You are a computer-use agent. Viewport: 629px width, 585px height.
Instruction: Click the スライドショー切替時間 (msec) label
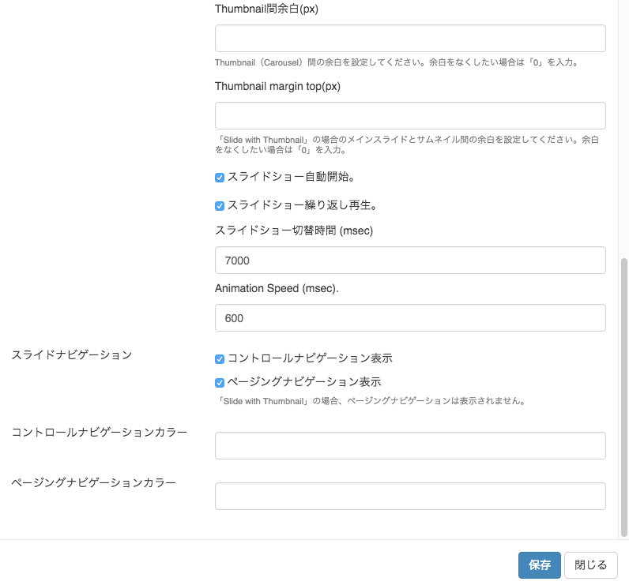click(x=294, y=231)
